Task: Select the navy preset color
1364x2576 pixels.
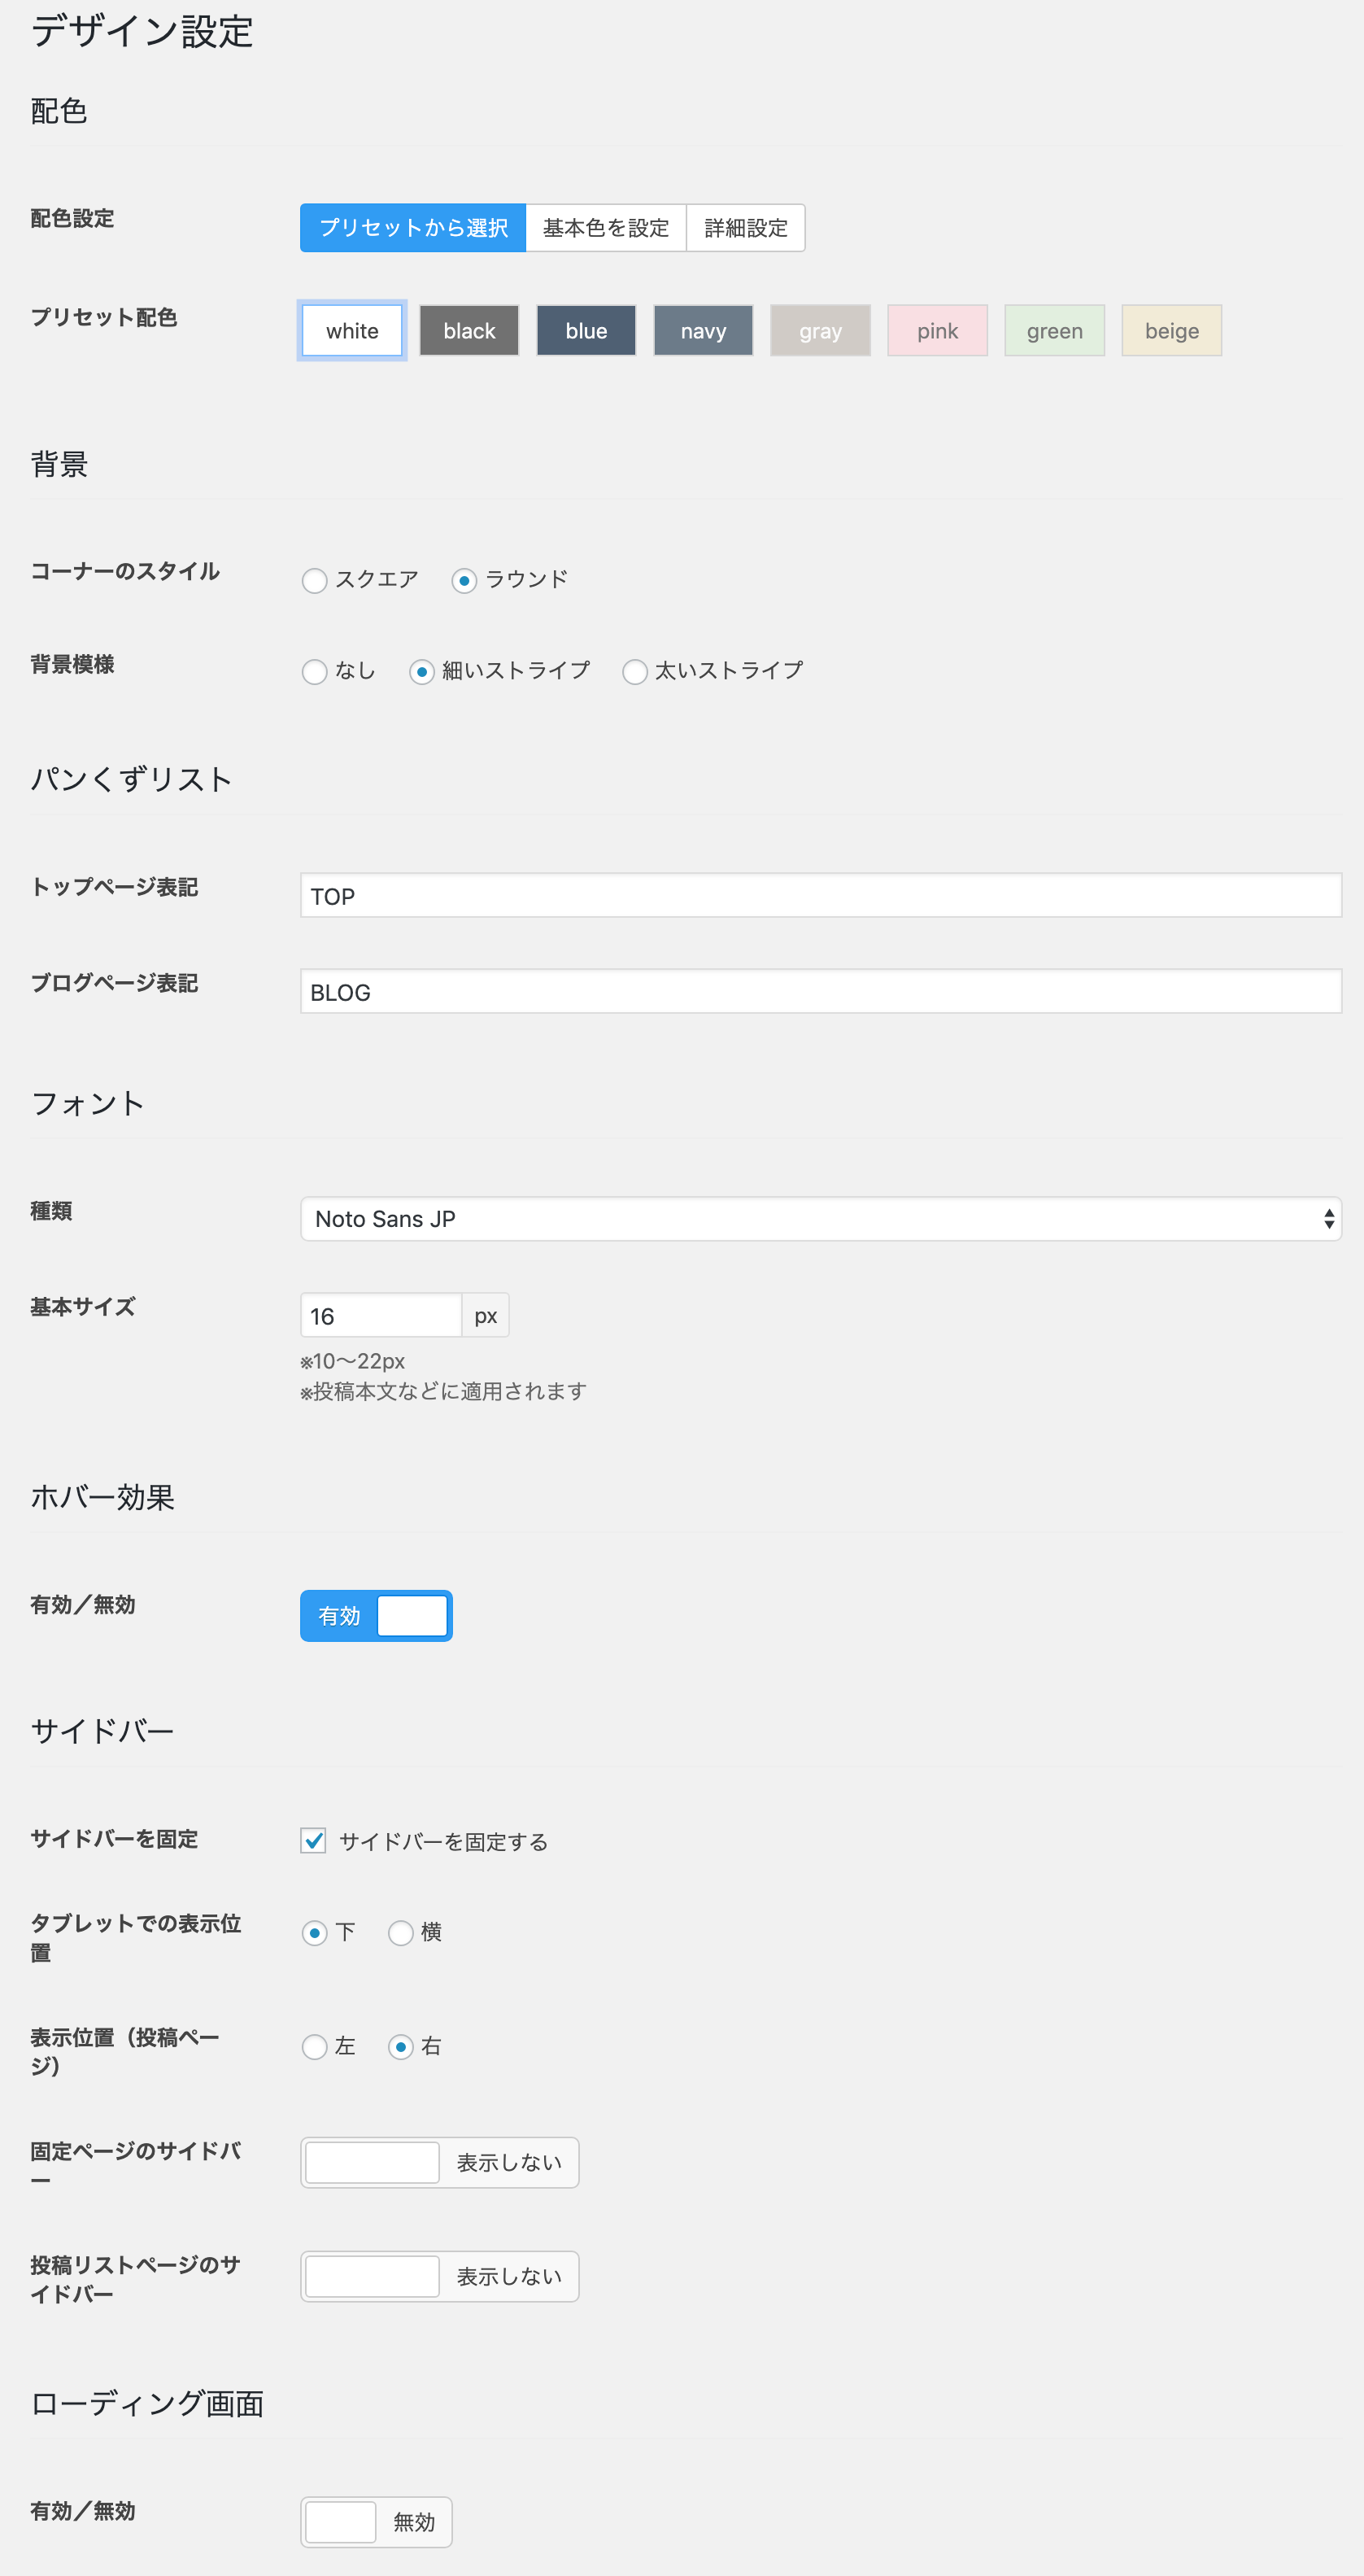Action: (703, 331)
